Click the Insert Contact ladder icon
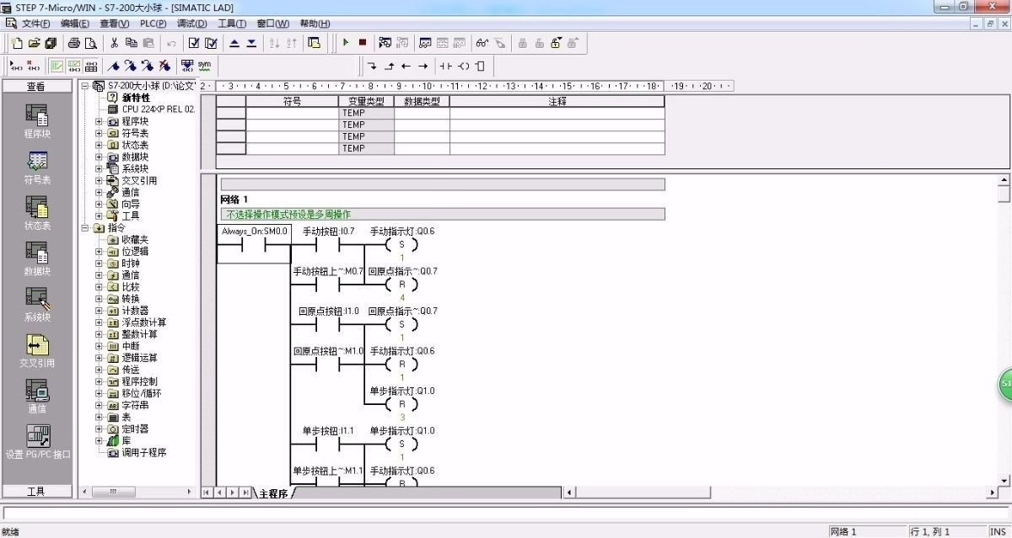 (x=445, y=66)
